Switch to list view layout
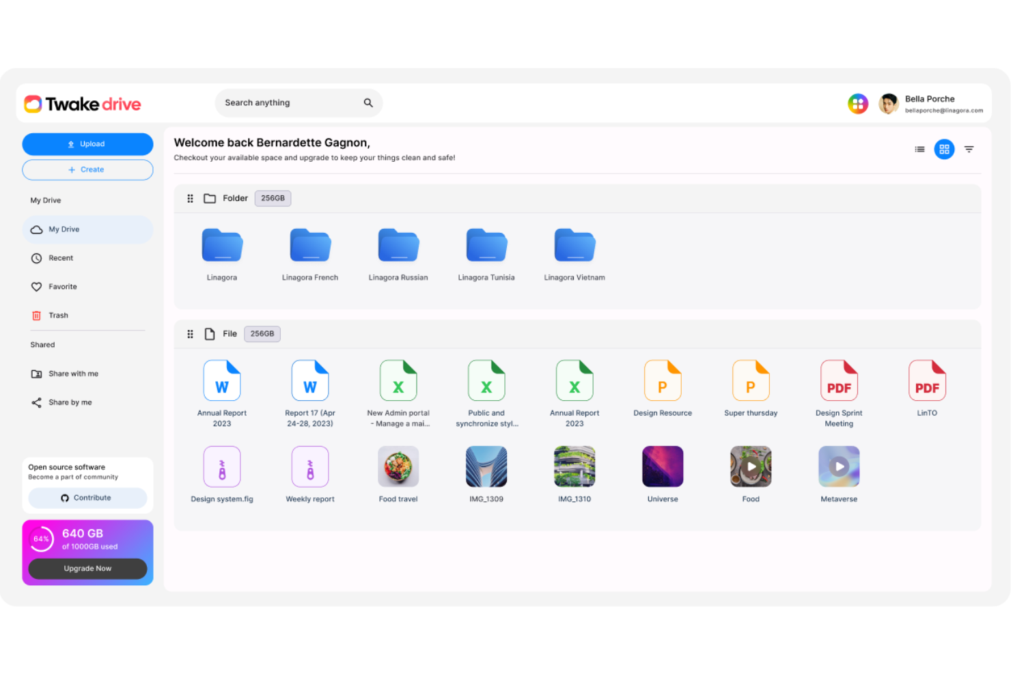 coord(919,149)
